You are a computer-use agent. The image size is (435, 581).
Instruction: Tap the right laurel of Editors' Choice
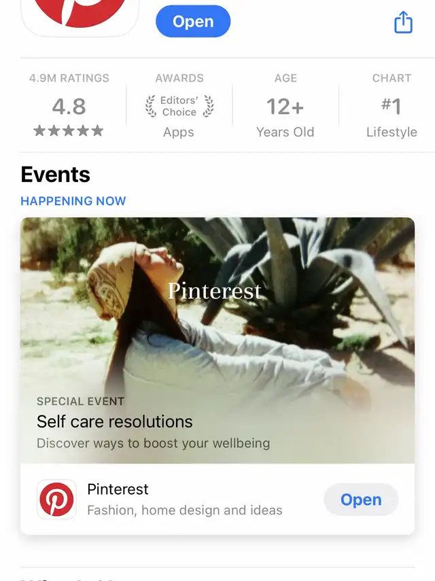[208, 106]
